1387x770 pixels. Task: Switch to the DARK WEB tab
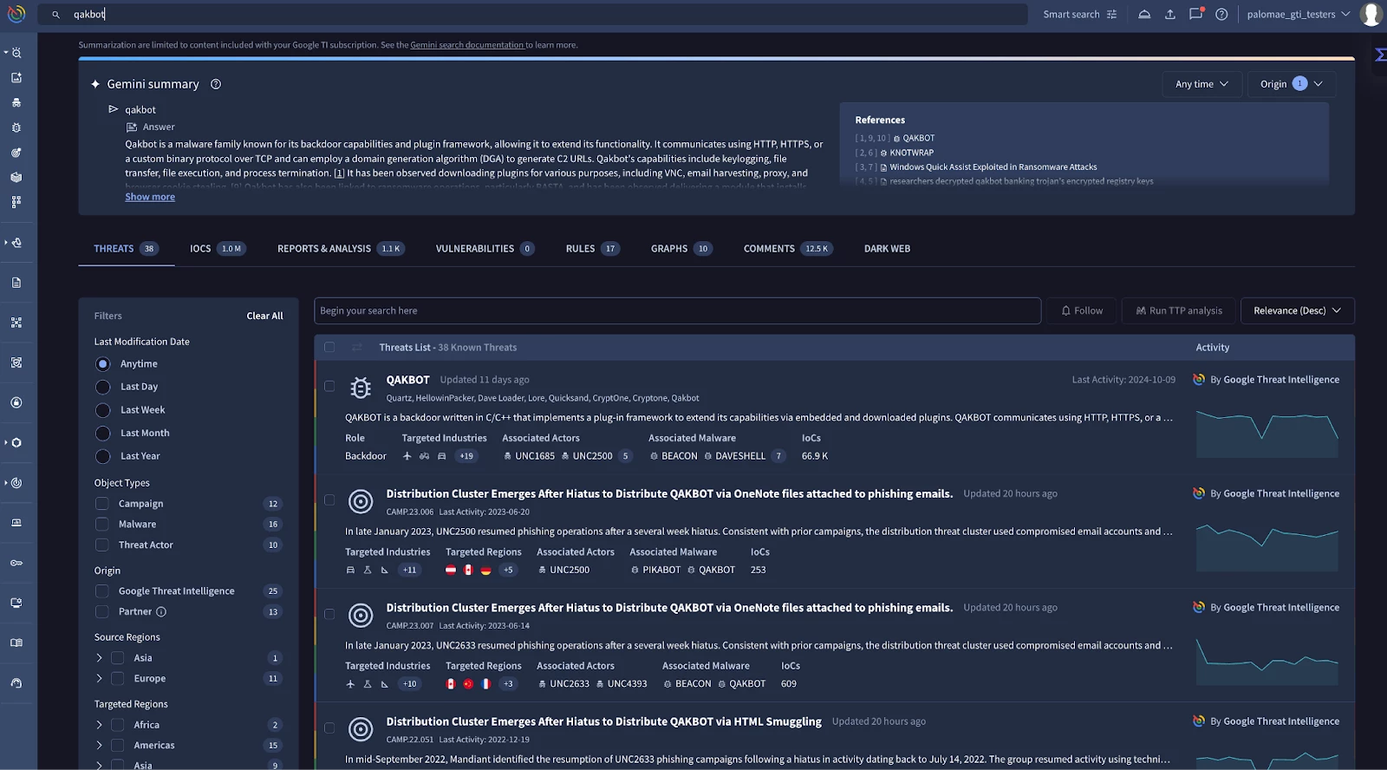[887, 249]
